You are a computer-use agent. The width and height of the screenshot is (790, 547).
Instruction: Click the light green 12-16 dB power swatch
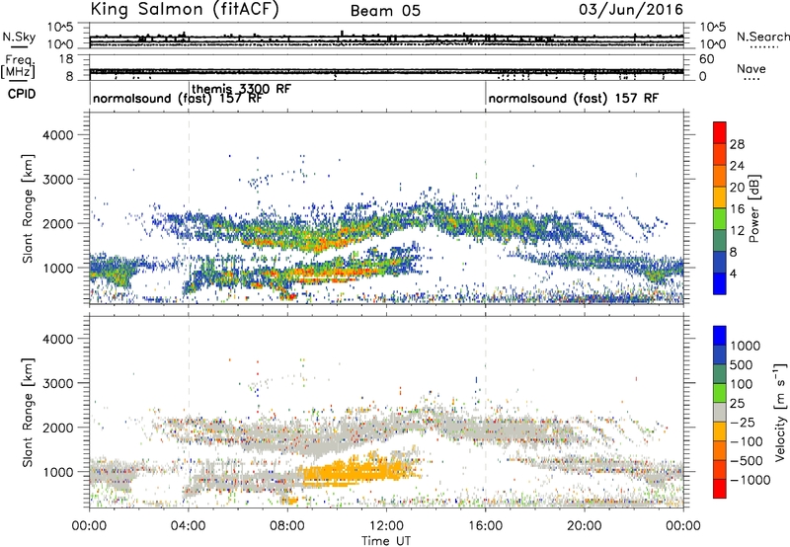(x=720, y=218)
